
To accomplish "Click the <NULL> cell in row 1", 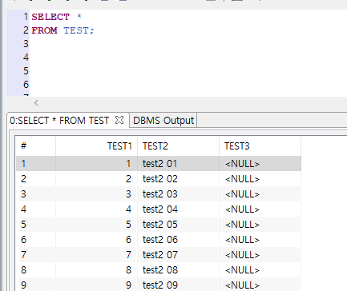I will (x=260, y=164).
